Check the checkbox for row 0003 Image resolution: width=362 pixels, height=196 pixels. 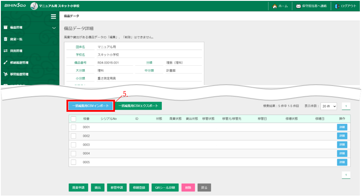coord(73,145)
